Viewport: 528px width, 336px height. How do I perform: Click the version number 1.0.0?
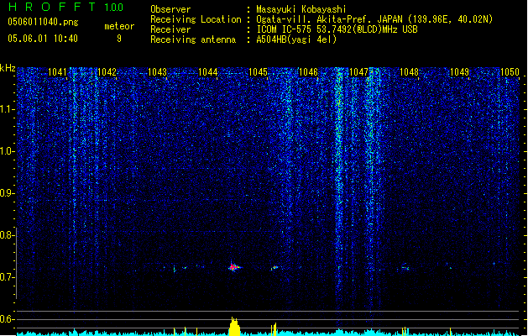[x=114, y=7]
